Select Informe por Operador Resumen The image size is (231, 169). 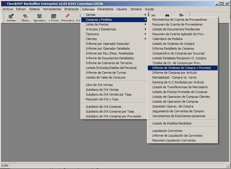point(114,44)
